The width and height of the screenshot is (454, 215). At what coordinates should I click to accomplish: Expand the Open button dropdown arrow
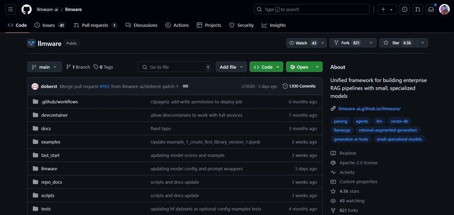click(317, 67)
